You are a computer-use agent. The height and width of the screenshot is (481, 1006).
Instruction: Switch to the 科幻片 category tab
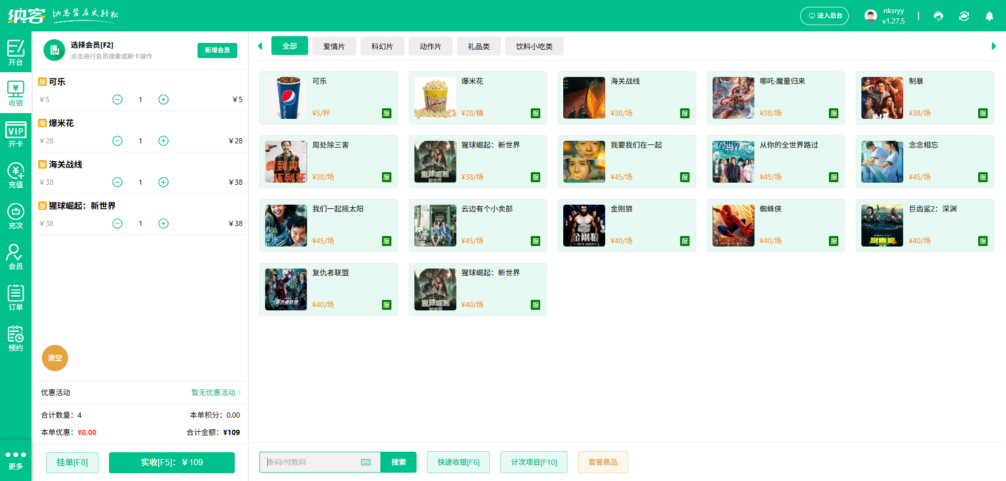pyautogui.click(x=382, y=47)
